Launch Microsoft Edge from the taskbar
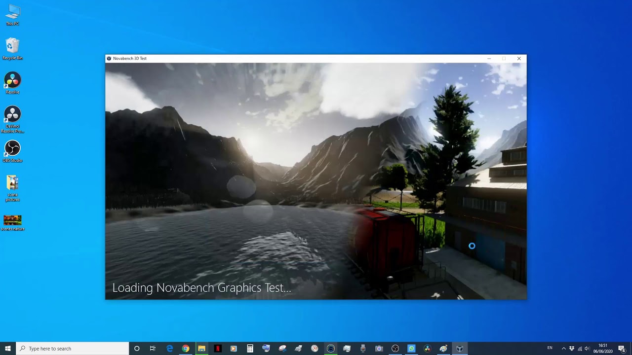The width and height of the screenshot is (632, 355). [169, 349]
